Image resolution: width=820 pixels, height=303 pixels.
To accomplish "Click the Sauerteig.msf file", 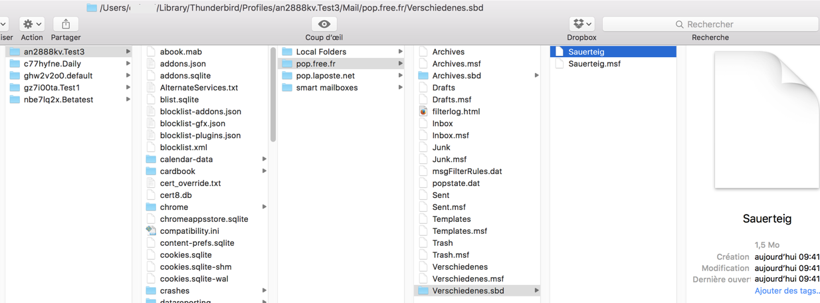I will point(594,64).
